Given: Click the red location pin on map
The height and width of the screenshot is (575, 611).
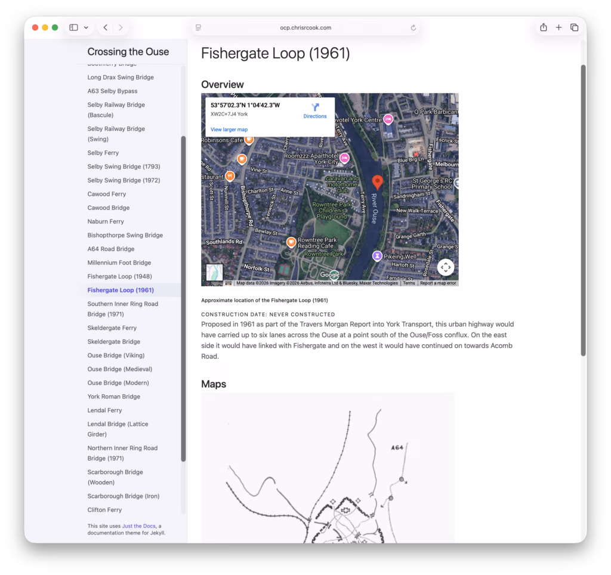Looking at the screenshot, I should [377, 182].
